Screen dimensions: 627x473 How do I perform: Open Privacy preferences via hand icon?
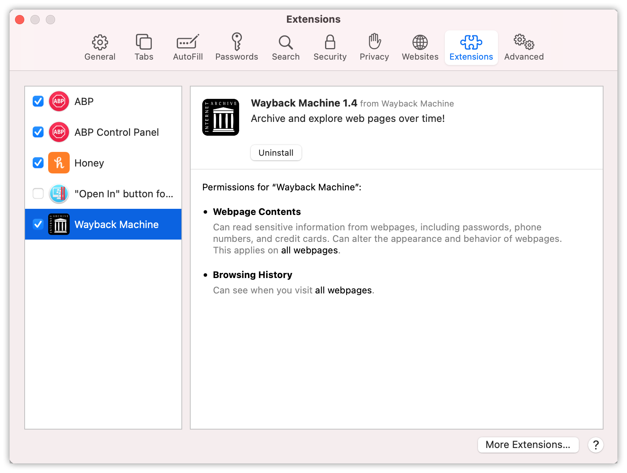pos(374,47)
